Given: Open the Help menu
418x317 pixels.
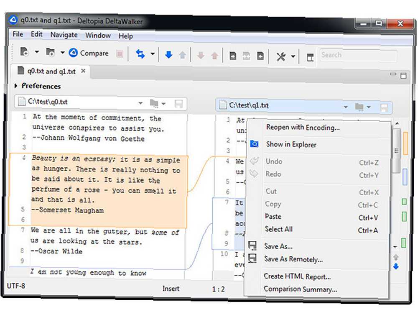Looking at the screenshot, I should (125, 36).
